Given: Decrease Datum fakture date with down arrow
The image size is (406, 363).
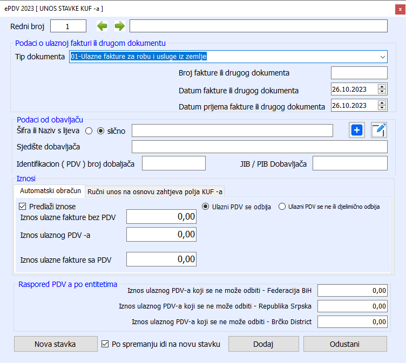Looking at the screenshot, I should 382,91.
